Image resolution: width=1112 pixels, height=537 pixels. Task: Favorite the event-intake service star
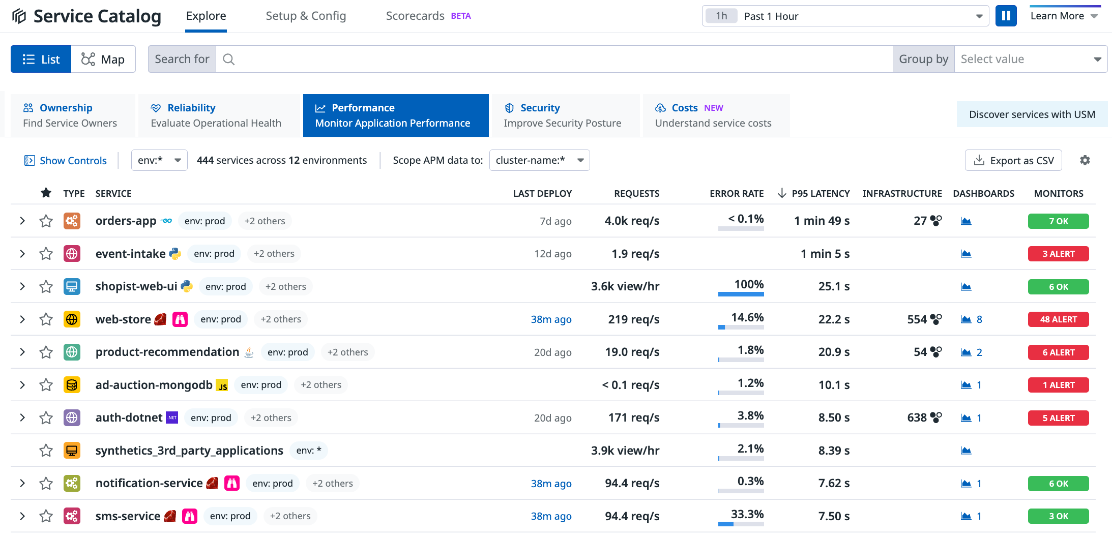point(46,253)
